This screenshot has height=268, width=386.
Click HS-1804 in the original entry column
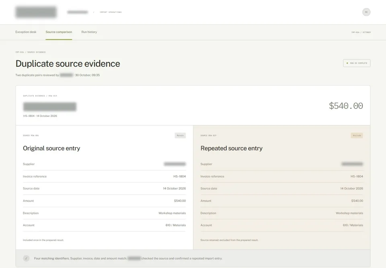pos(179,176)
